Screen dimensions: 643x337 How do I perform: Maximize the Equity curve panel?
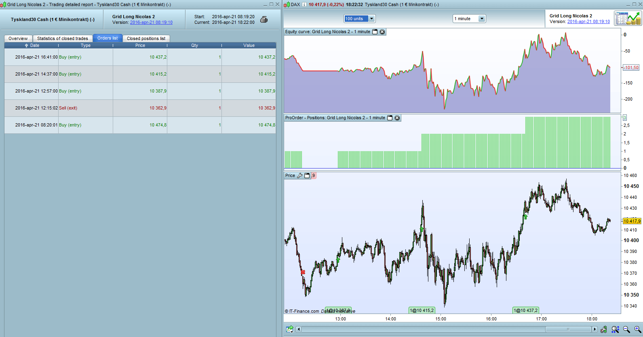(x=375, y=32)
